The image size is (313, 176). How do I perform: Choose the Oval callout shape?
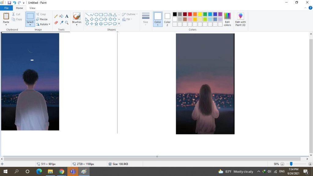pyautogui.click(x=110, y=24)
